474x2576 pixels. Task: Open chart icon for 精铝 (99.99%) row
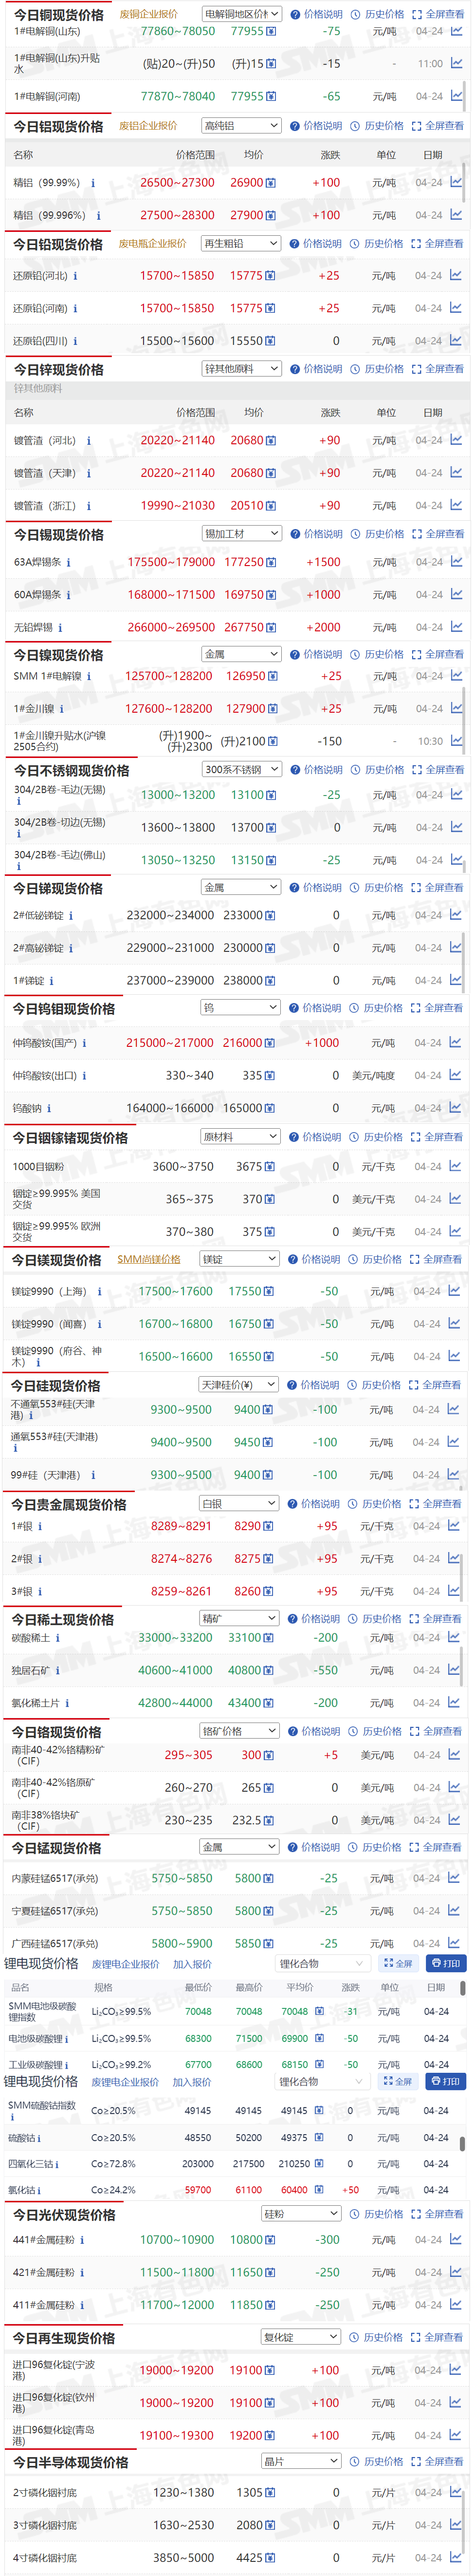pyautogui.click(x=456, y=182)
